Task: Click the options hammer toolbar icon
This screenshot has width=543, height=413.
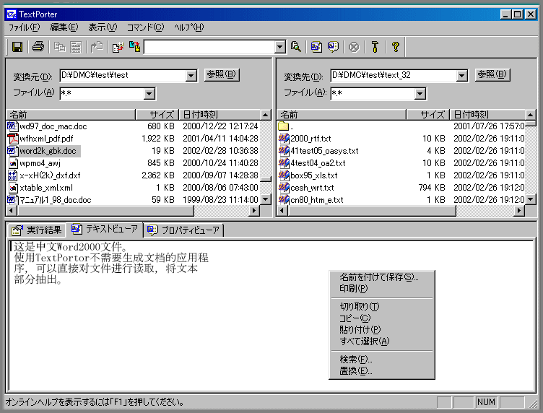Action: [x=375, y=47]
